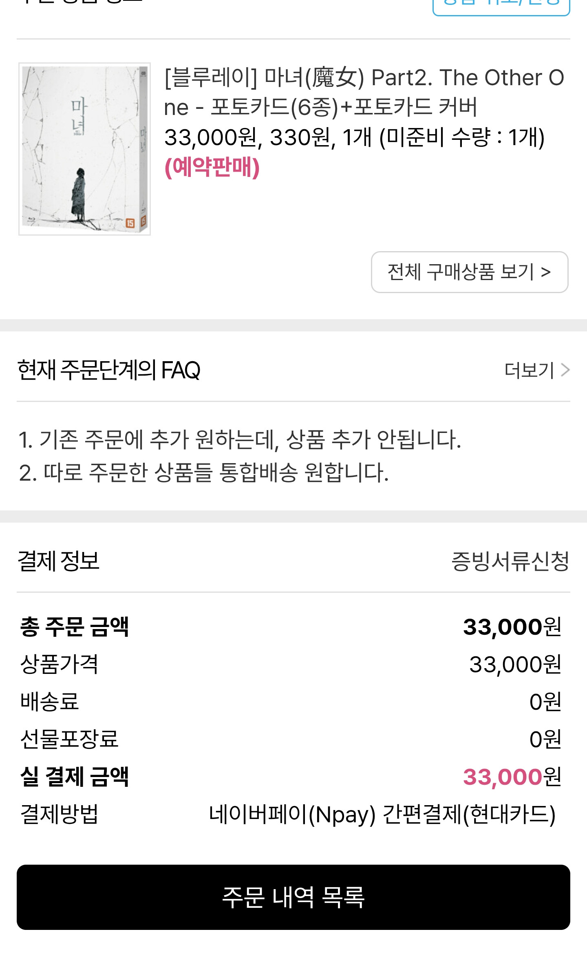Tap the chevron beside 더보기
Screen dimensions: 587x967
(x=565, y=370)
